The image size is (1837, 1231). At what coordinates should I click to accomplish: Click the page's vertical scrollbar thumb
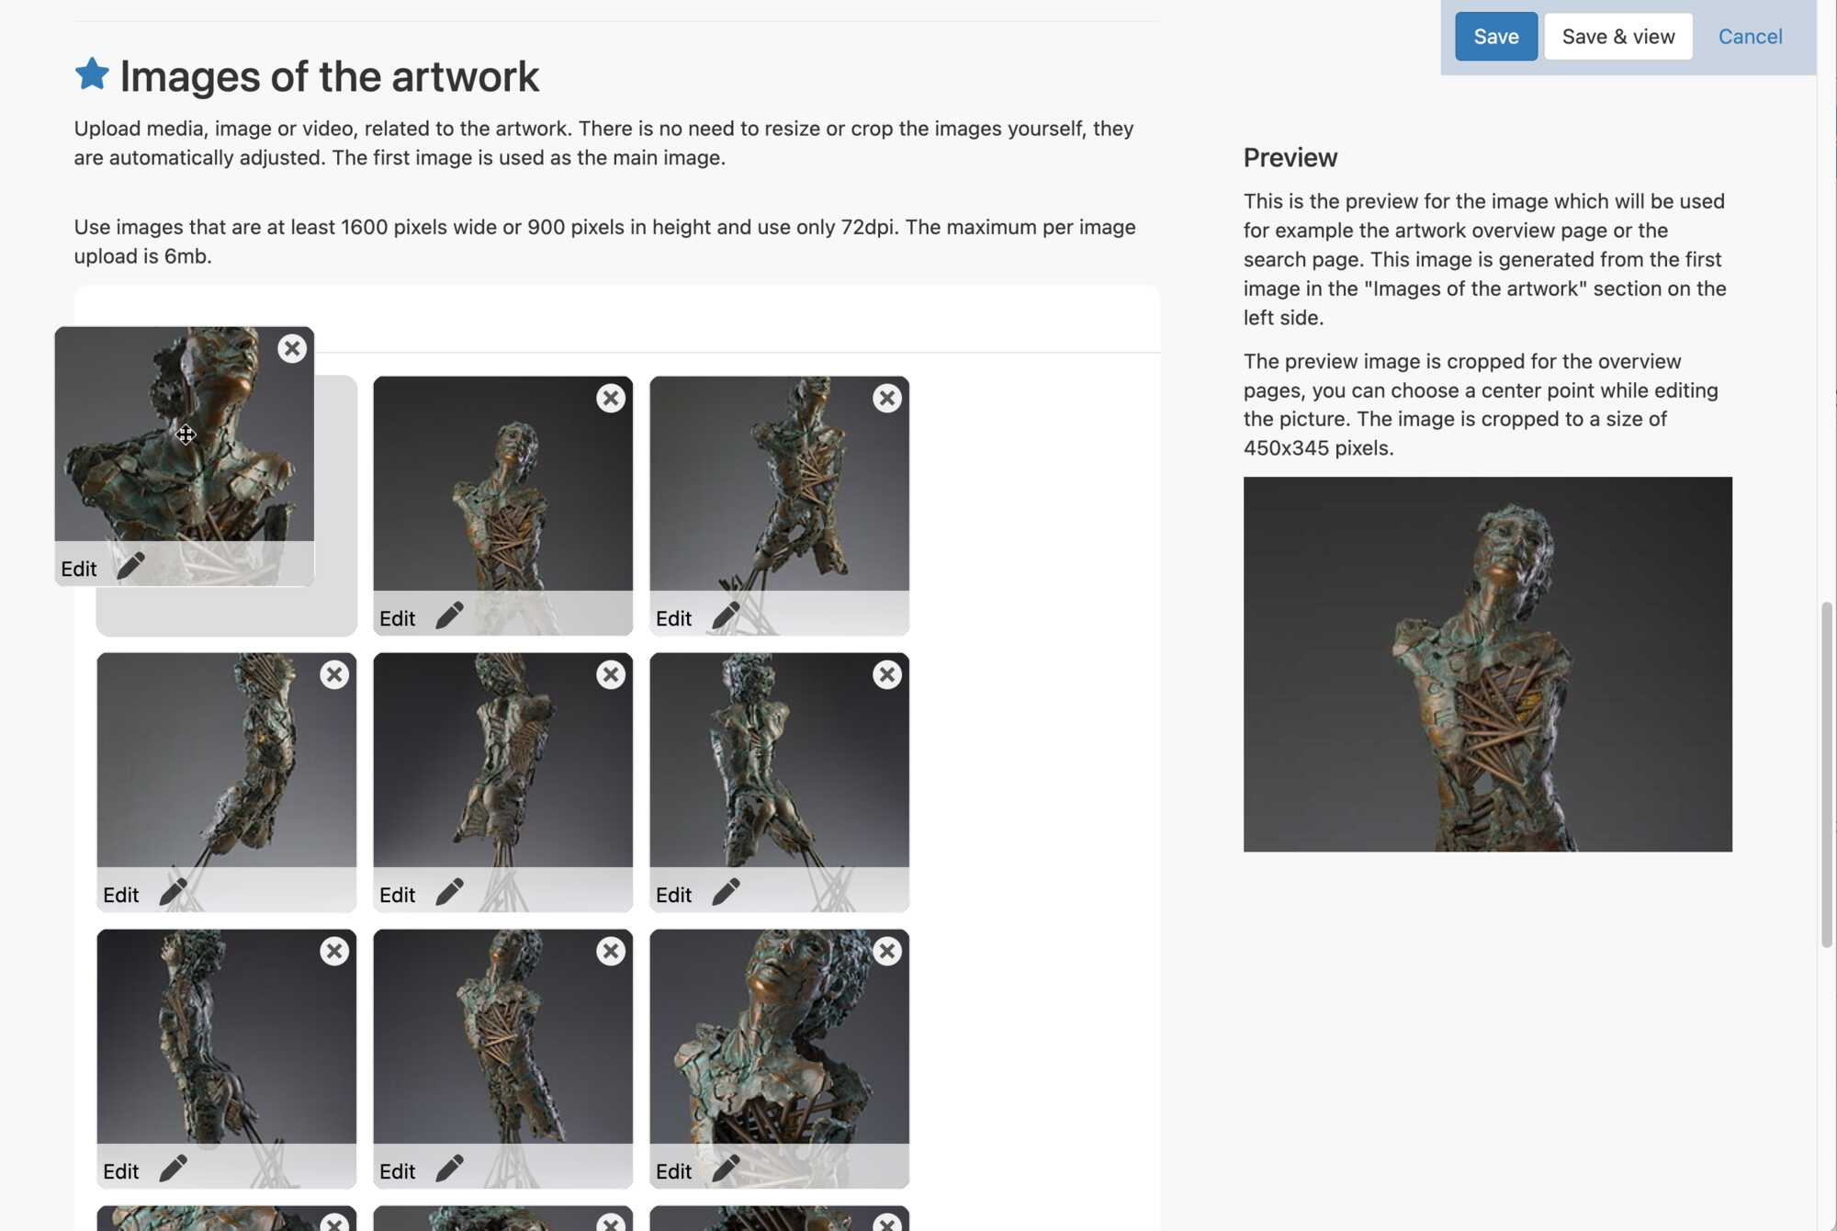pyautogui.click(x=1826, y=774)
